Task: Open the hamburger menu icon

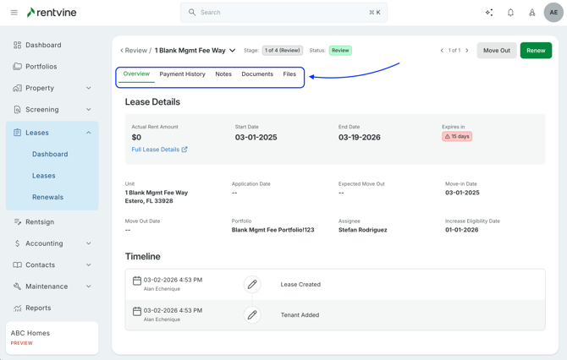Action: [x=14, y=13]
